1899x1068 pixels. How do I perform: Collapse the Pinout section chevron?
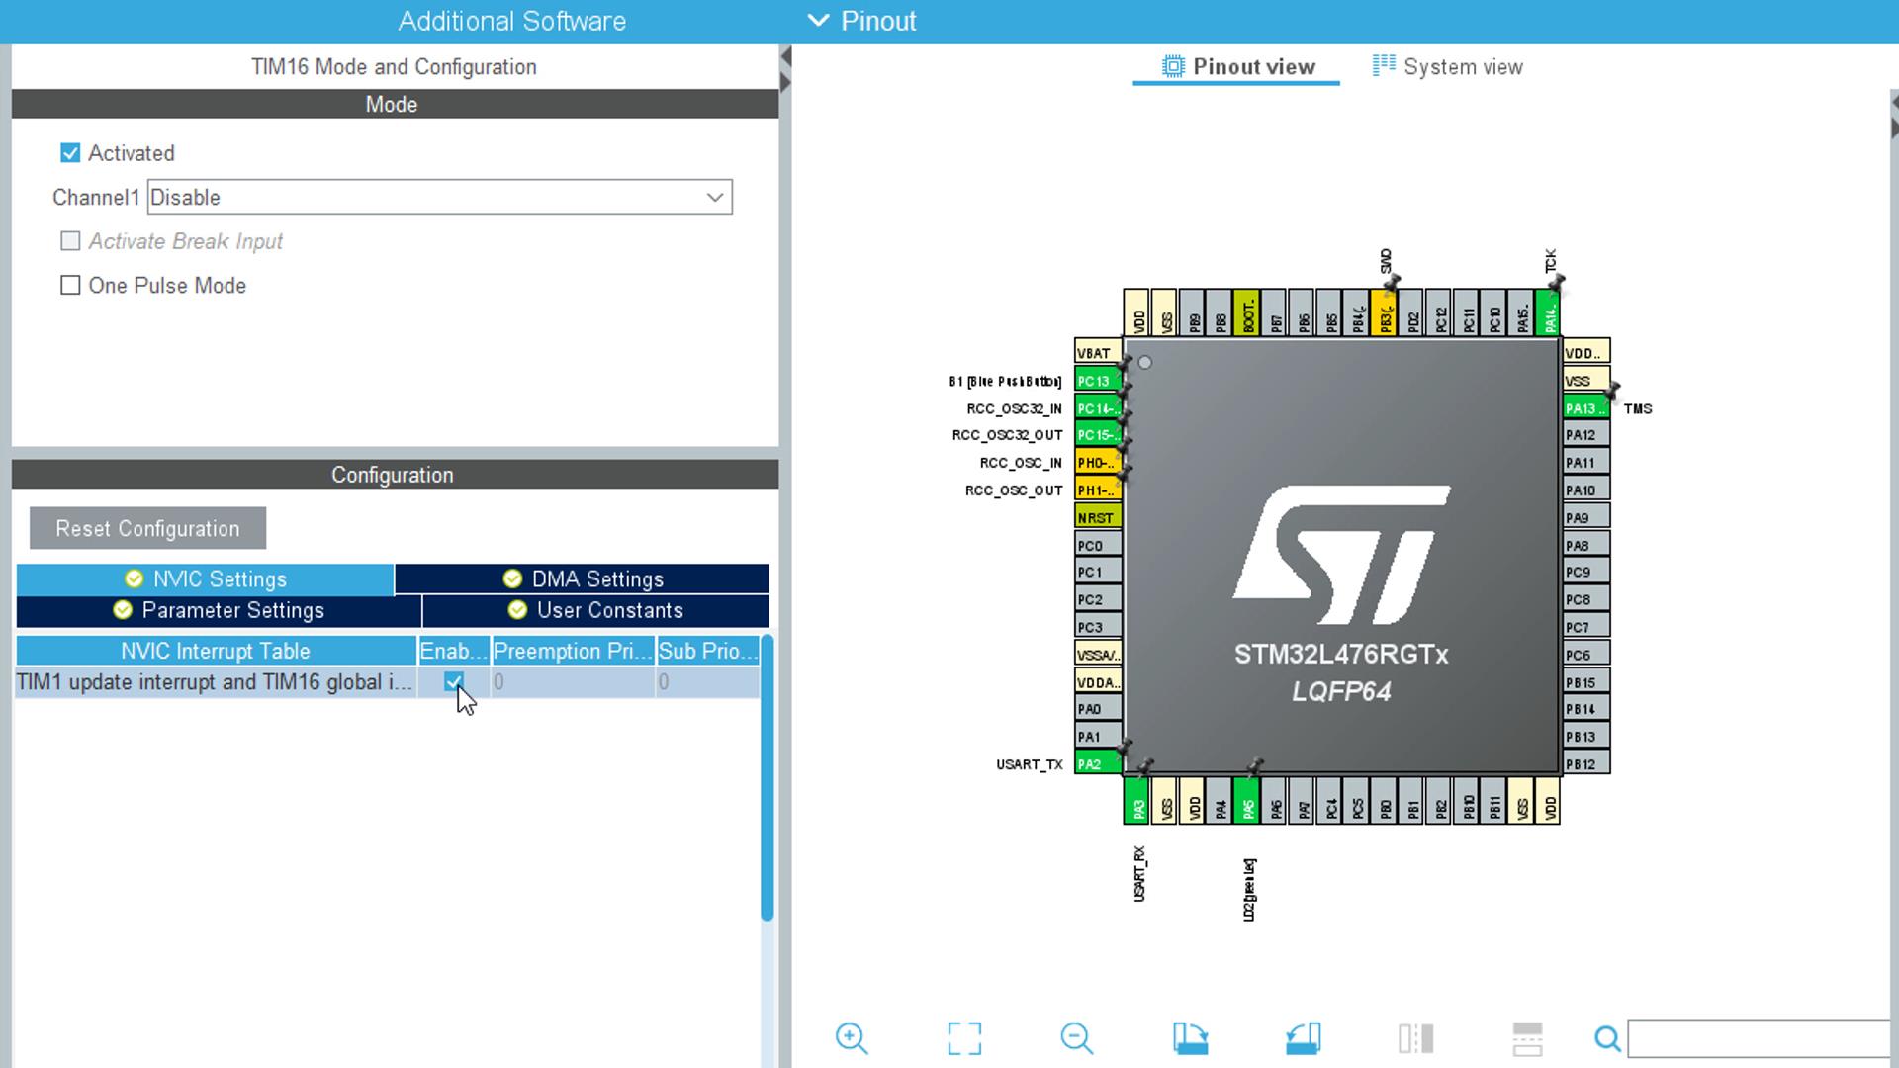click(x=818, y=20)
